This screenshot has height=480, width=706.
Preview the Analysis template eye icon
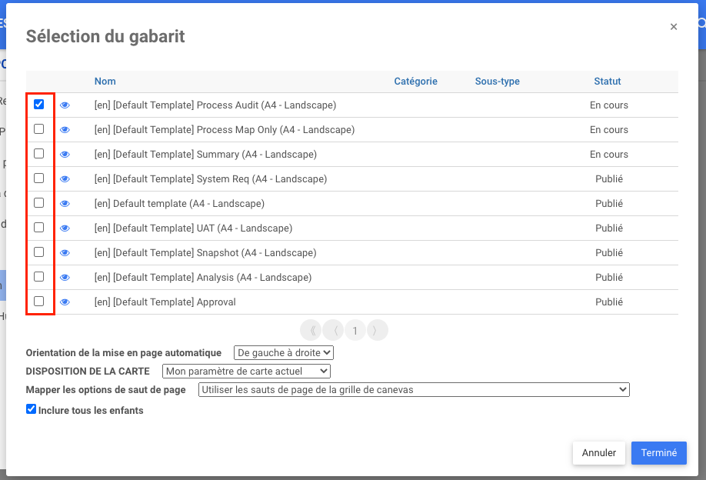[x=65, y=278]
